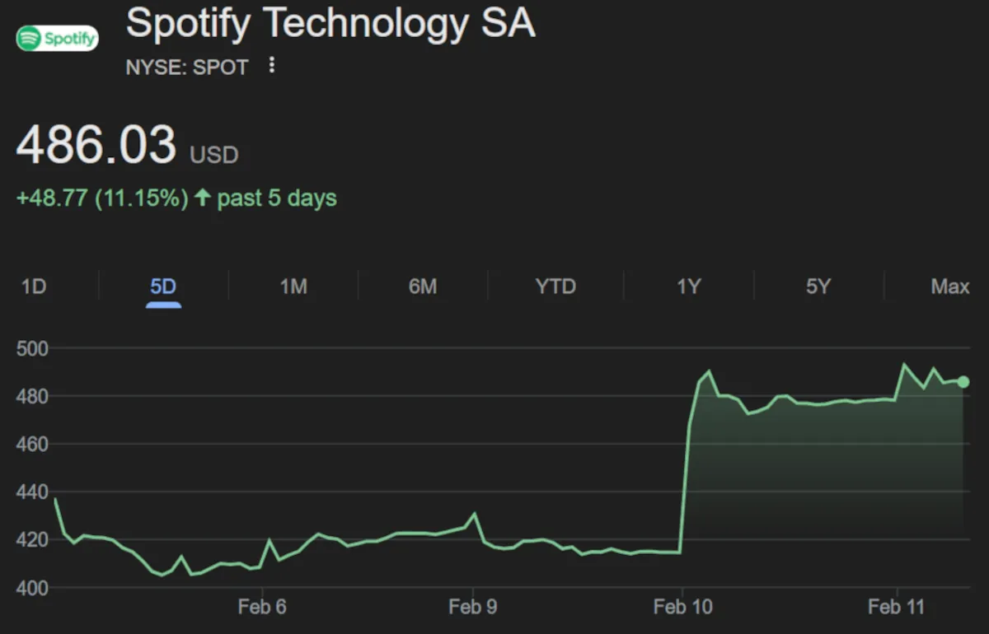Select the YTD range tab

555,287
